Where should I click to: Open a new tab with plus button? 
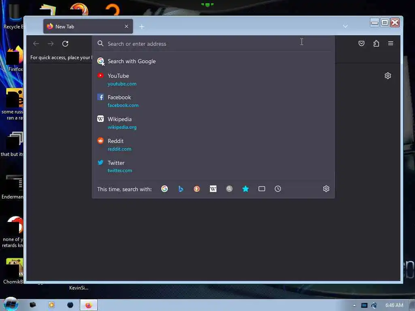[x=142, y=27]
